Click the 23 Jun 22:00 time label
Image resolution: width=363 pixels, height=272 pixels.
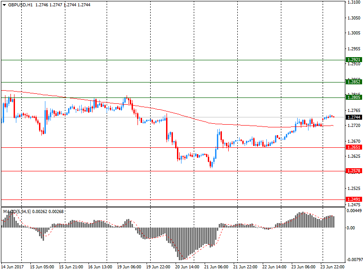point(333,267)
